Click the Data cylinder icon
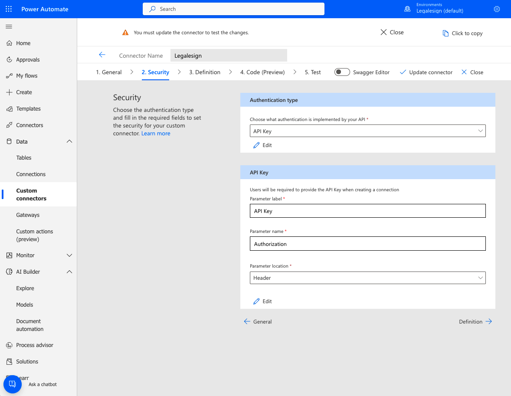 [9, 141]
